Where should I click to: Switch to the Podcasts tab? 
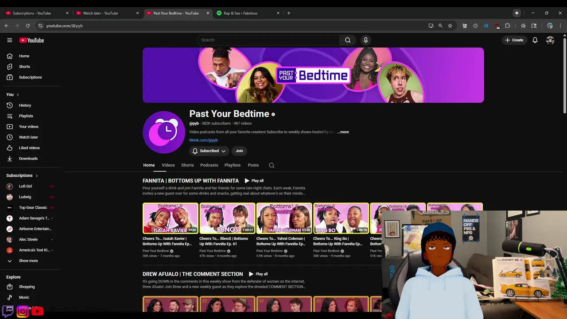click(x=209, y=165)
